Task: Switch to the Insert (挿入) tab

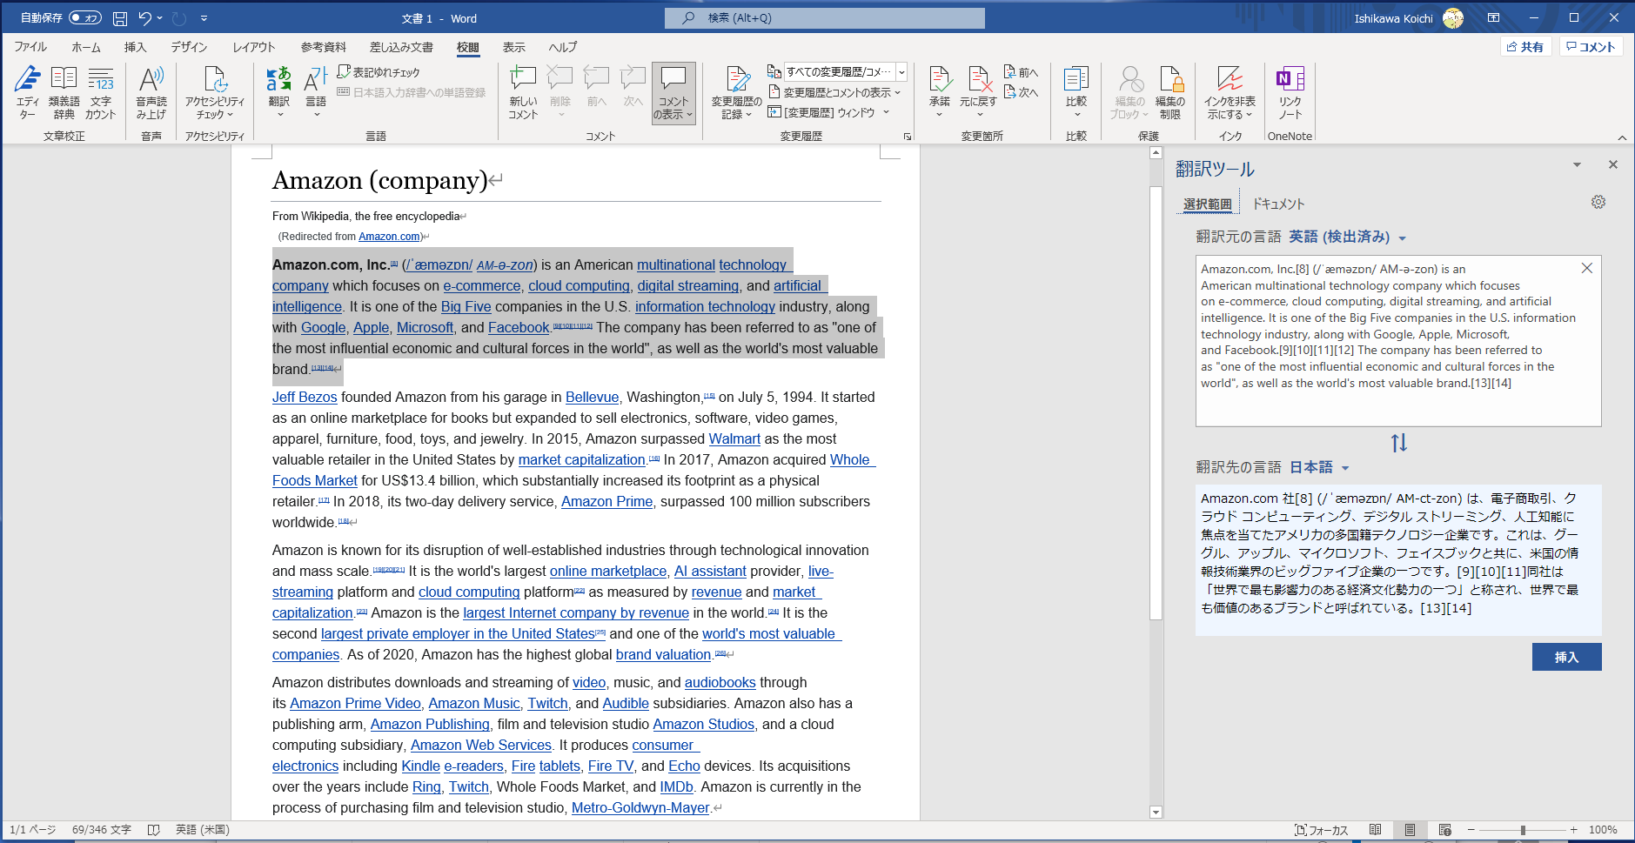Action: [x=136, y=47]
